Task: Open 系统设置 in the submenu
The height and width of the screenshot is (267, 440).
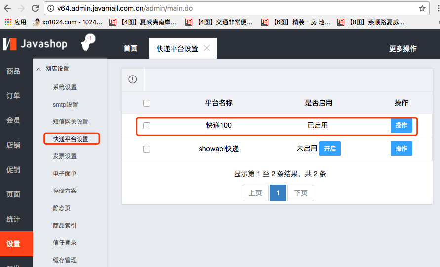Action: tap(65, 87)
